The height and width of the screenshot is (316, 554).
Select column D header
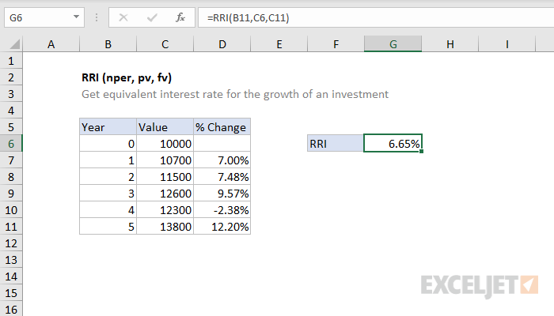coord(222,44)
